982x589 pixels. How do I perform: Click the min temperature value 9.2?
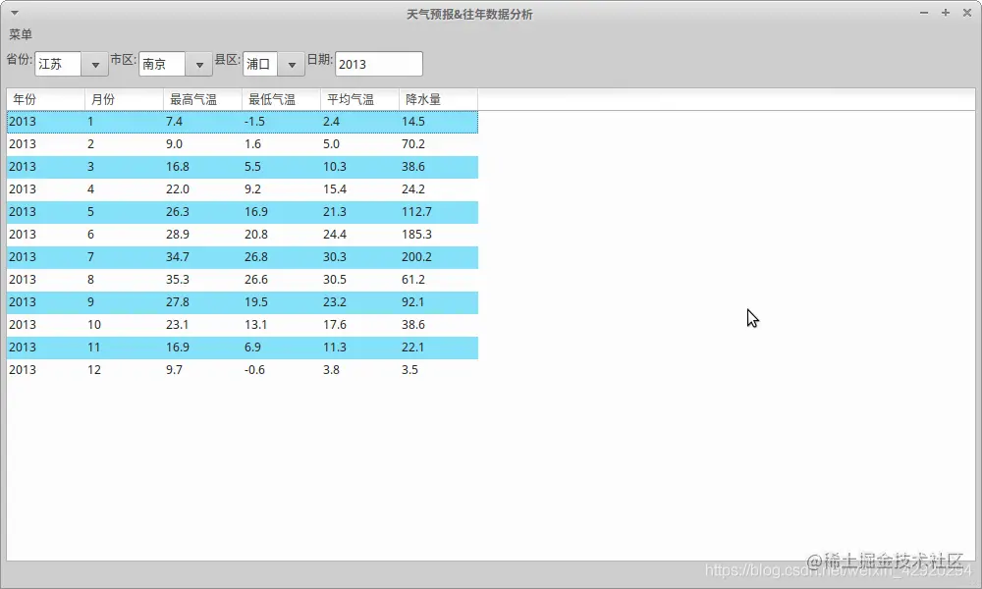click(x=252, y=189)
